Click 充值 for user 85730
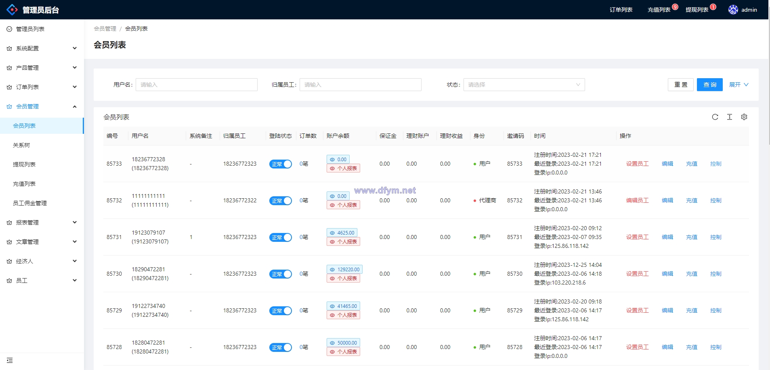 pos(692,274)
